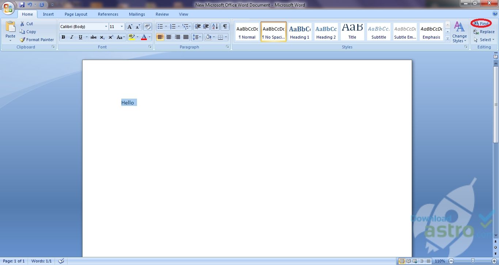Open the References tab
This screenshot has width=499, height=265.
(x=108, y=14)
